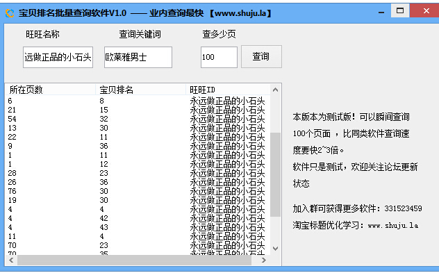The image size is (439, 273).
Task: Click the app logo icon in title bar
Action: pos(10,13)
